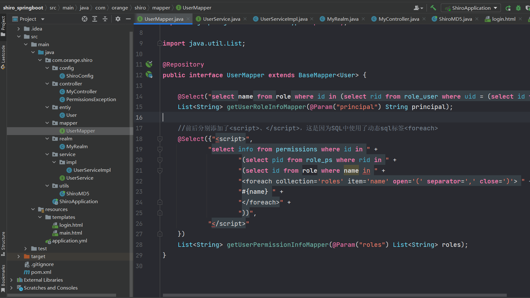
Task: Expand the target folder
Action: [19, 256]
